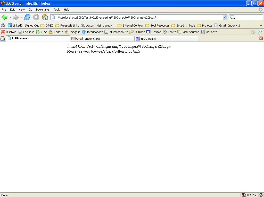Click the blue info icon in developer toolbar
264x198 pixels.
260,32
